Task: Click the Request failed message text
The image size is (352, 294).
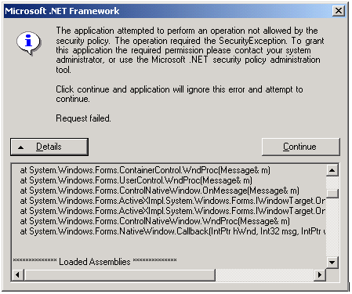Action: tap(83, 118)
